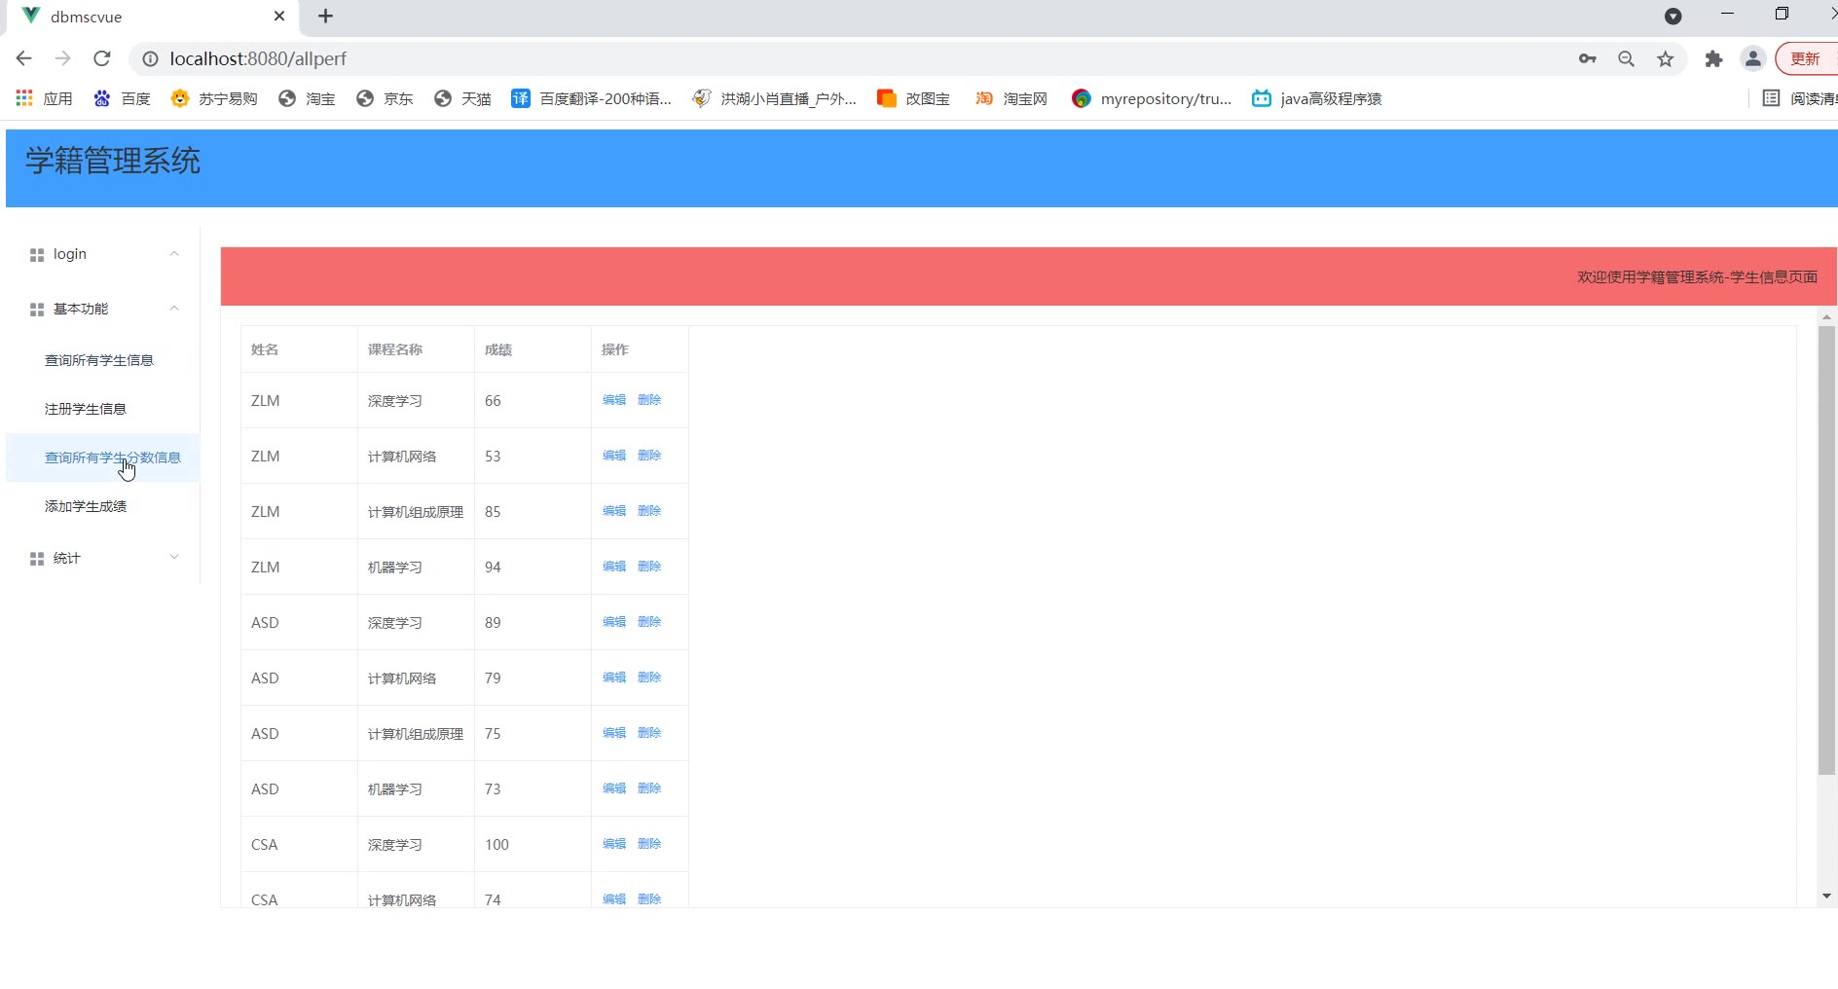The image size is (1838, 989).
Task: Click the user profile avatar icon
Action: tap(1752, 58)
